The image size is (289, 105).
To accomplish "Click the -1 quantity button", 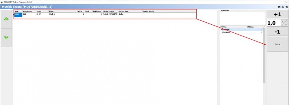I will tap(277, 32).
